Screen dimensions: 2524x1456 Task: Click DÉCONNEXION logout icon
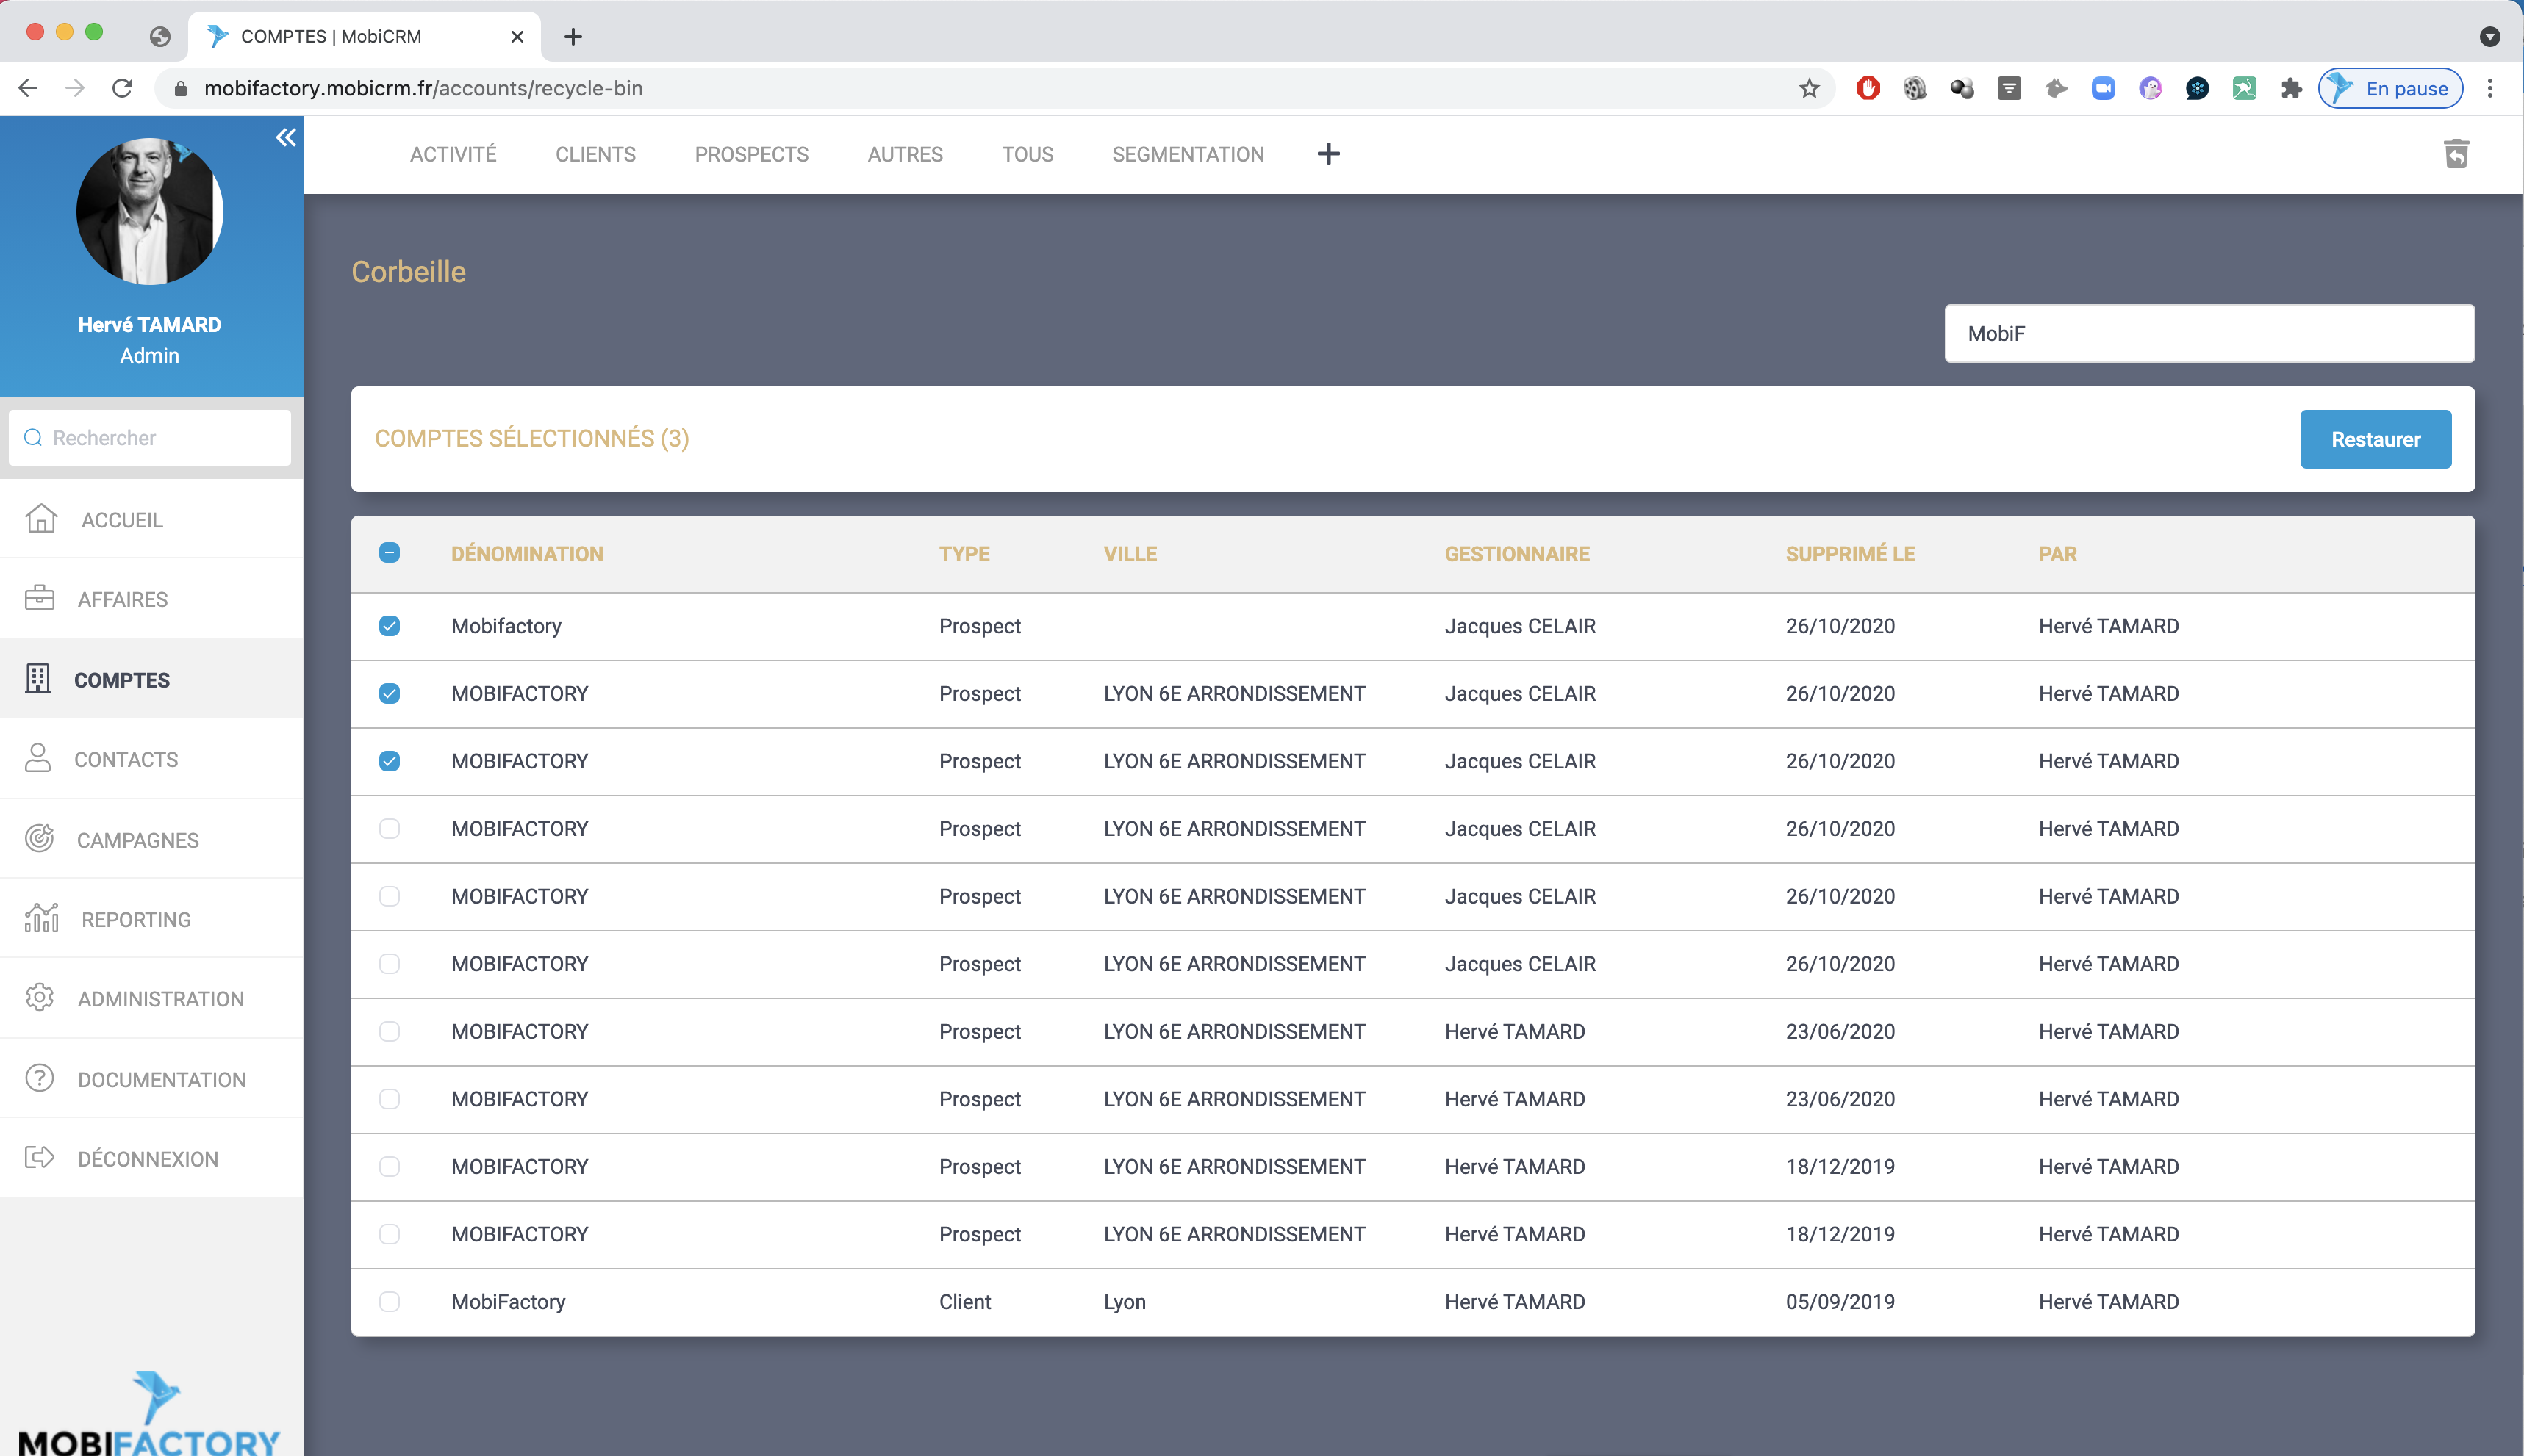pyautogui.click(x=40, y=1158)
